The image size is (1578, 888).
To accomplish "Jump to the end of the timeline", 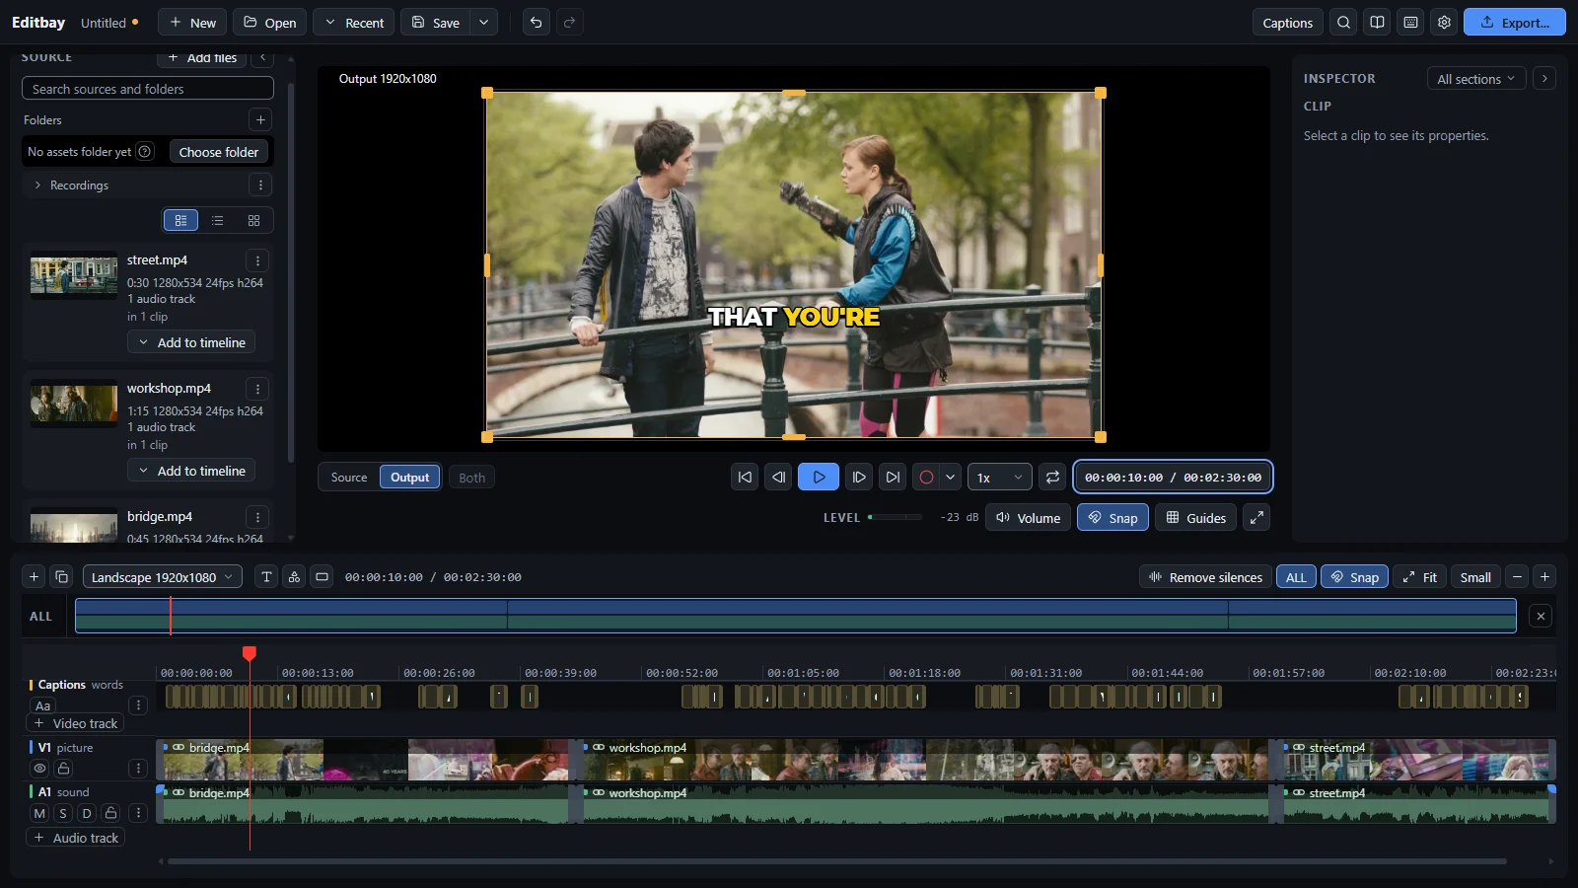I will 893,478.
